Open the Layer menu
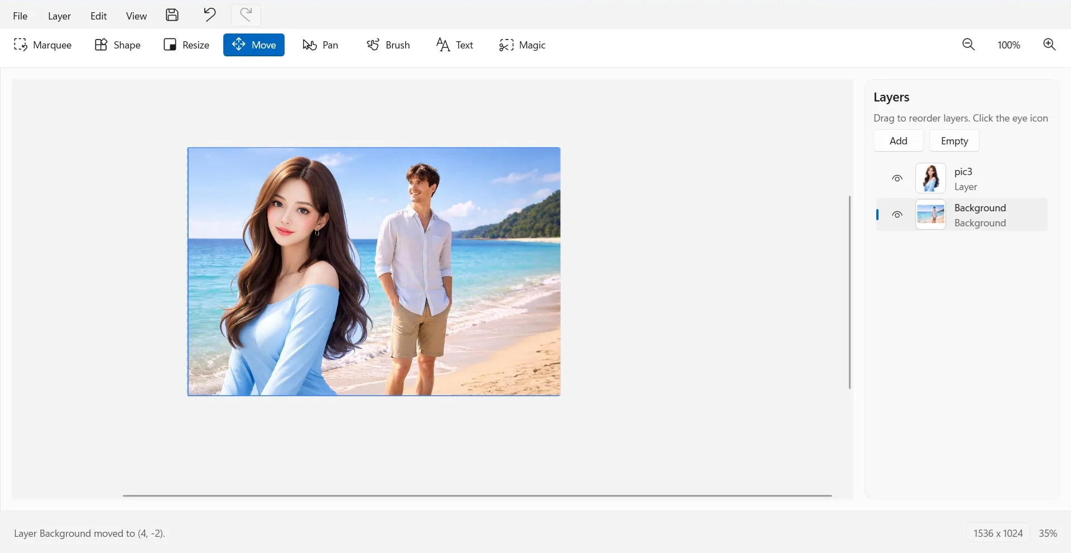The height and width of the screenshot is (553, 1071). click(x=59, y=16)
